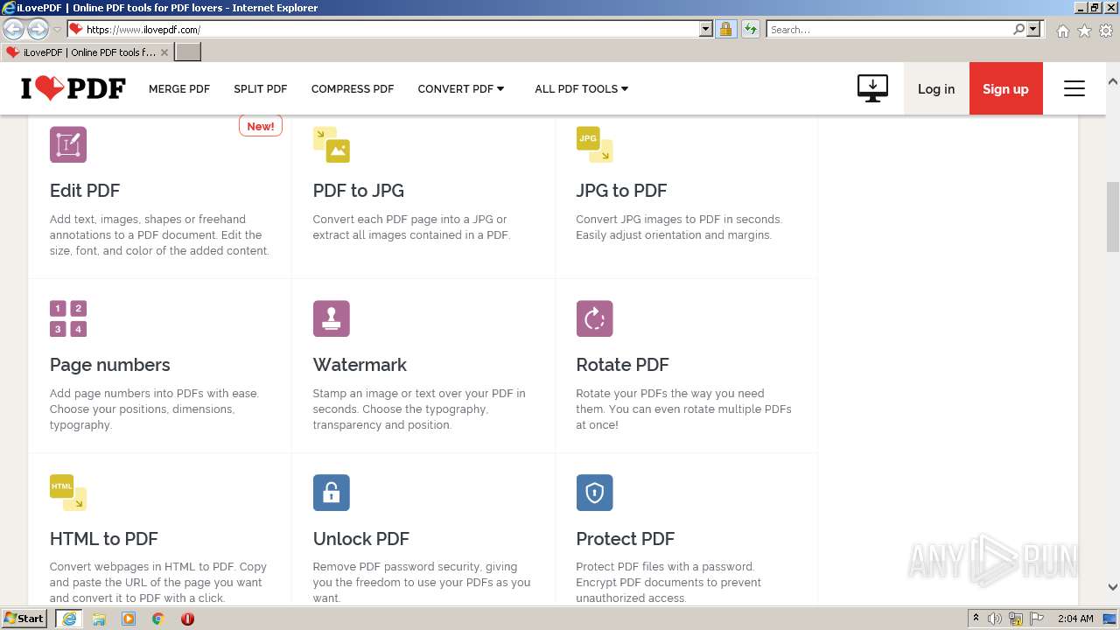
Task: Open the desktop app download icon
Action: [872, 88]
